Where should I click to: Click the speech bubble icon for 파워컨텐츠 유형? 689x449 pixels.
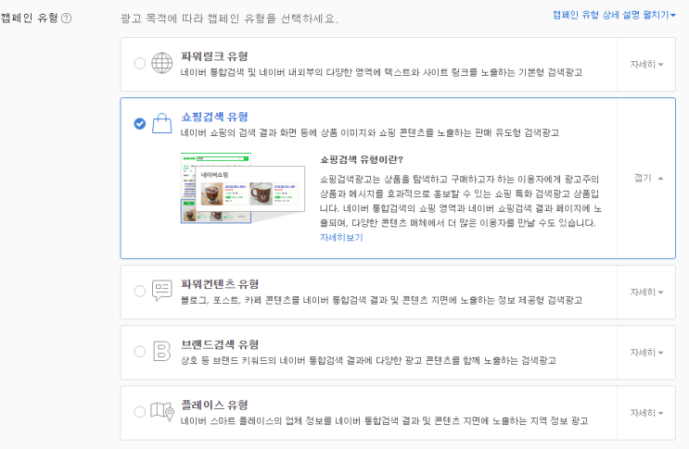pos(161,291)
